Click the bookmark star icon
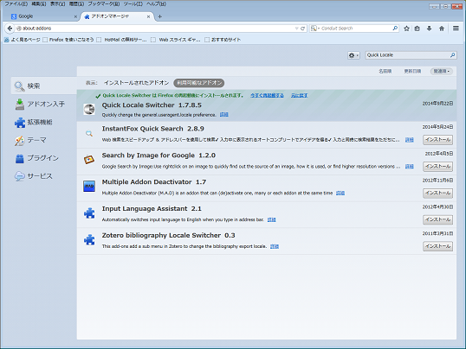This screenshot has width=466, height=349. tap(406, 29)
